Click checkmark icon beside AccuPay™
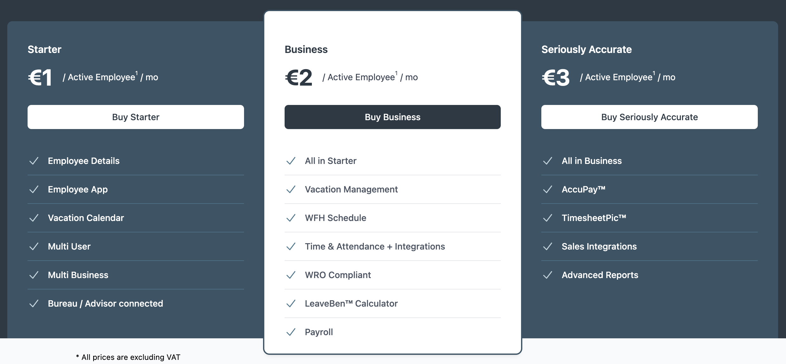This screenshot has width=786, height=364. tap(548, 189)
